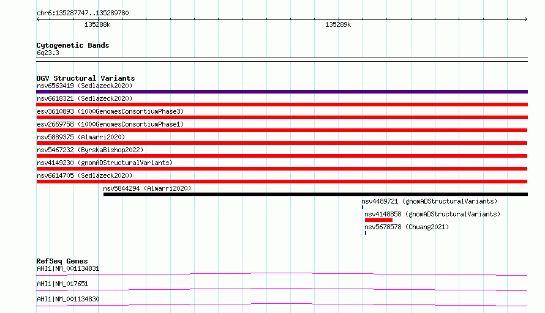Select the red bar under esv2669758
Screen dimensions: 545x313
point(282,130)
